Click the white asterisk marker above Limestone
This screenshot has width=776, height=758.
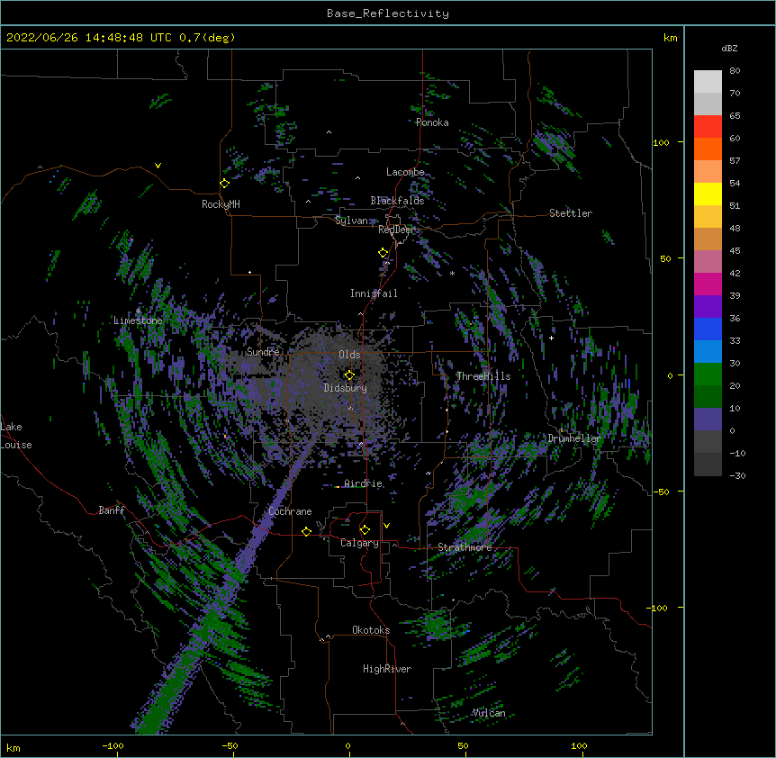(x=138, y=311)
